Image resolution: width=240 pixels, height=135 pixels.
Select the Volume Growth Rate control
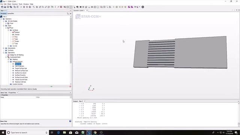(21, 79)
